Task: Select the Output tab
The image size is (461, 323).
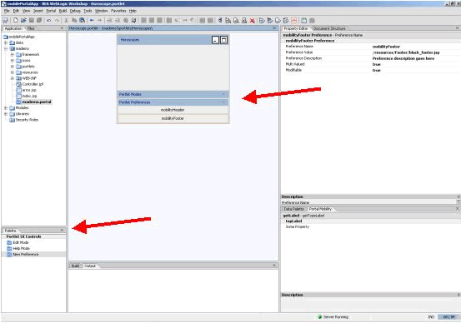Action: click(x=90, y=266)
